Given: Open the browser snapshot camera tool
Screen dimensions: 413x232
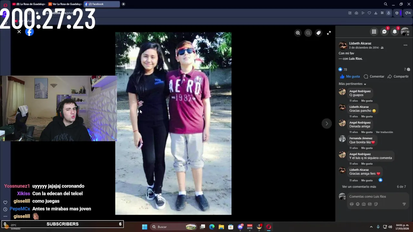Looking at the screenshot, I should (356, 13).
